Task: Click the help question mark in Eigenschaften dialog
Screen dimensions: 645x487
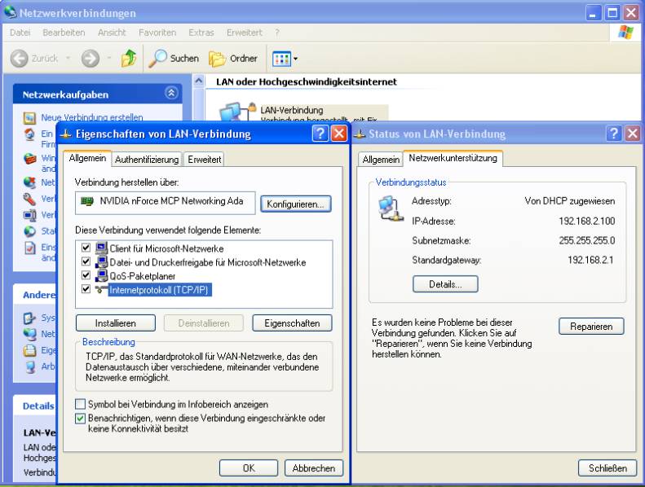Action: point(320,134)
